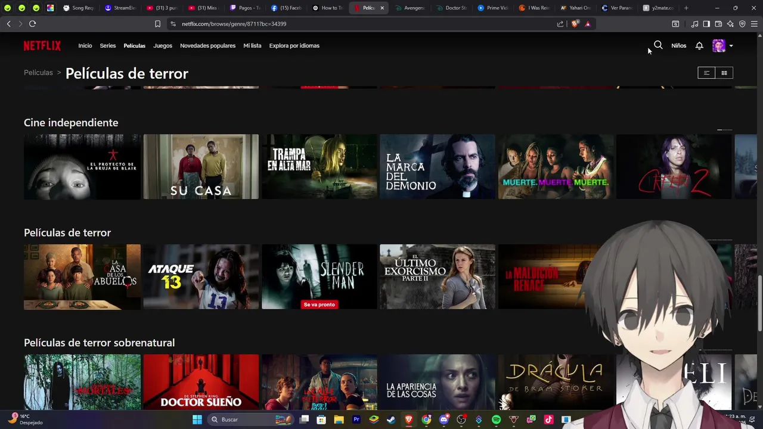Click the taskbar Buscar search box
This screenshot has height=429, width=763.
(250, 419)
